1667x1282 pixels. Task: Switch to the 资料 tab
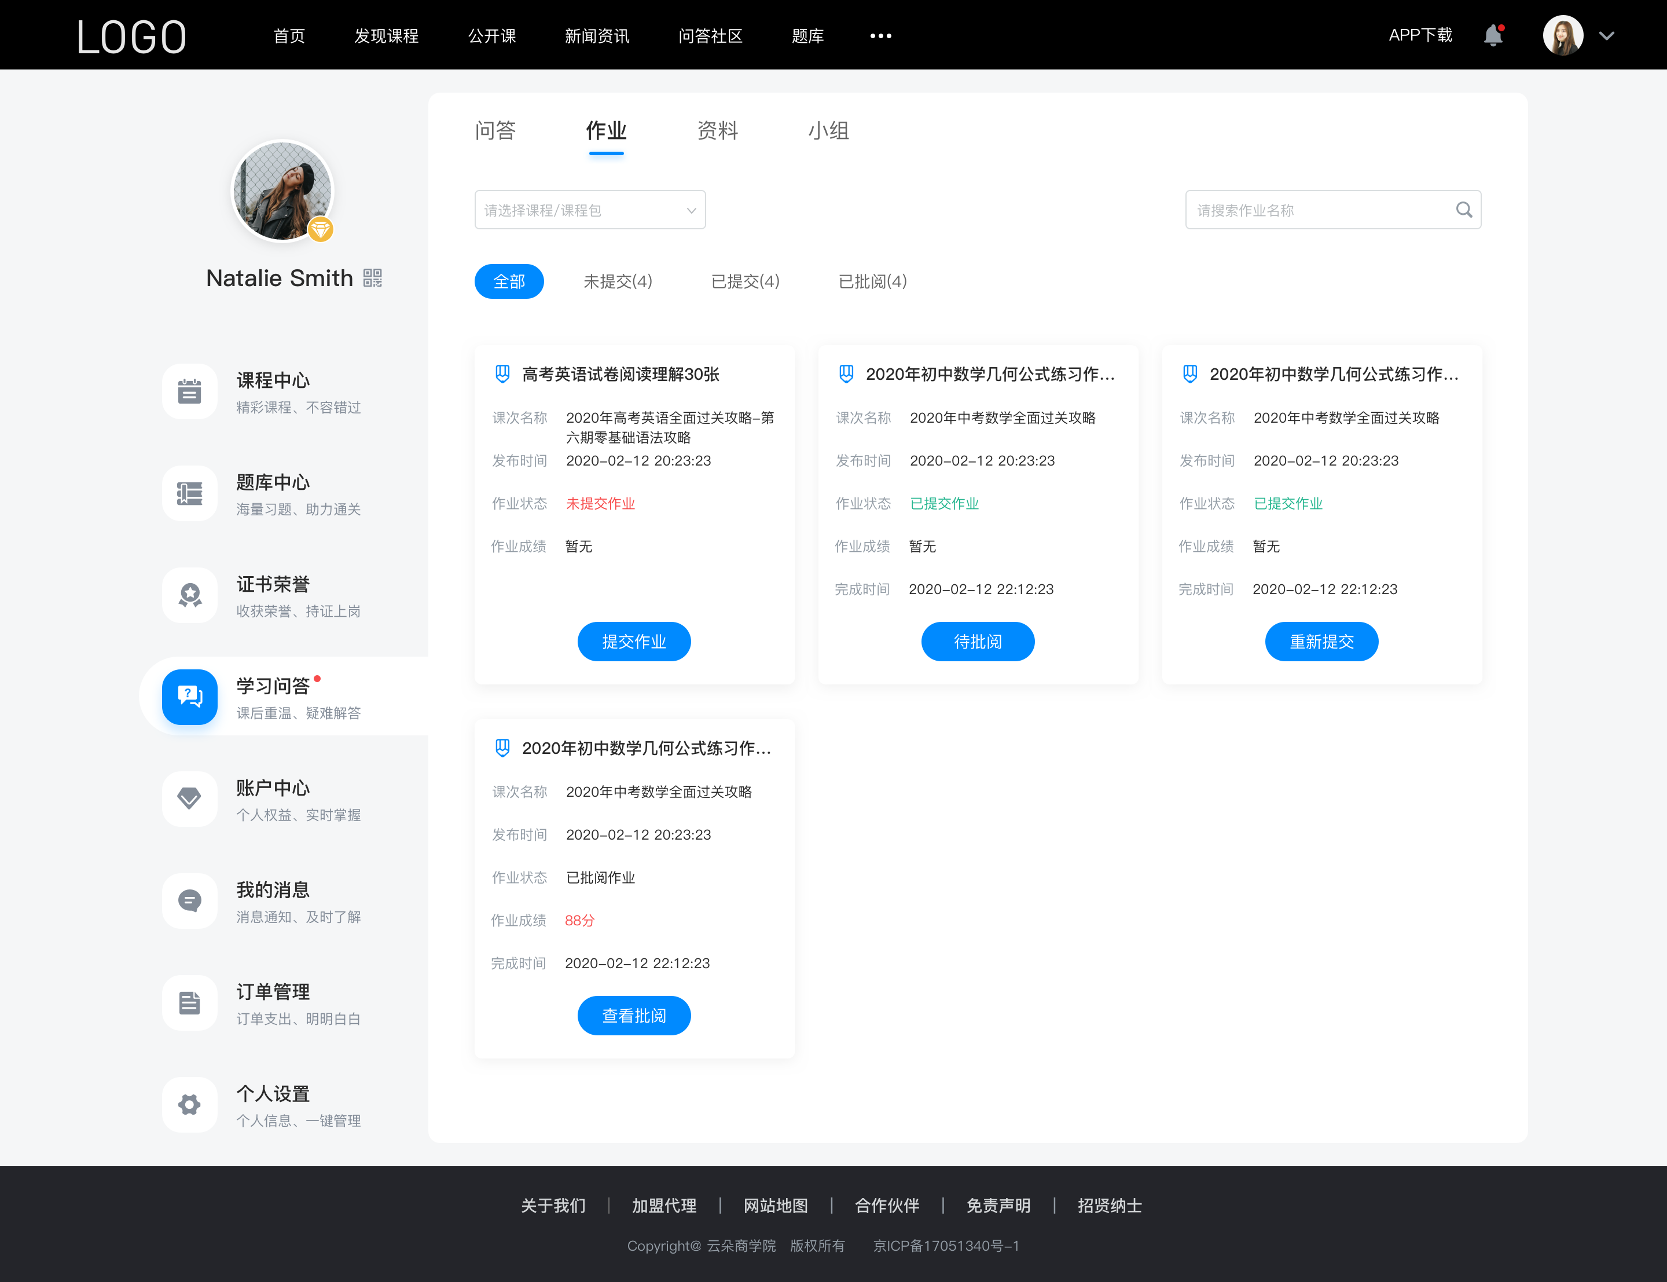click(x=718, y=131)
